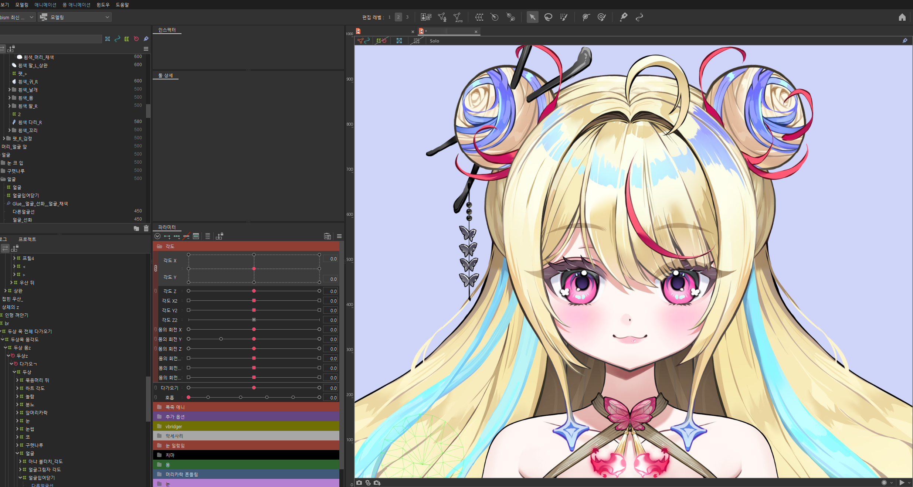Filter the parts list by warp deformer icon

point(127,39)
